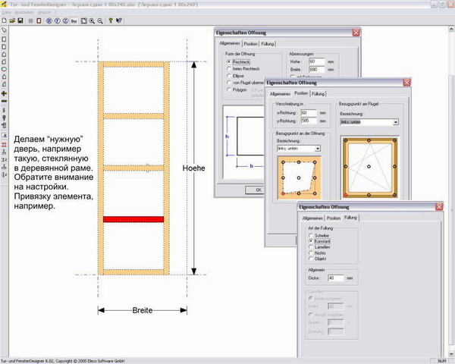Choose the Scheibe filling option
This screenshot has height=364, width=455.
click(x=309, y=235)
